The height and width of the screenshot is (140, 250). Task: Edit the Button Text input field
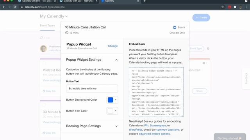[x=92, y=89]
